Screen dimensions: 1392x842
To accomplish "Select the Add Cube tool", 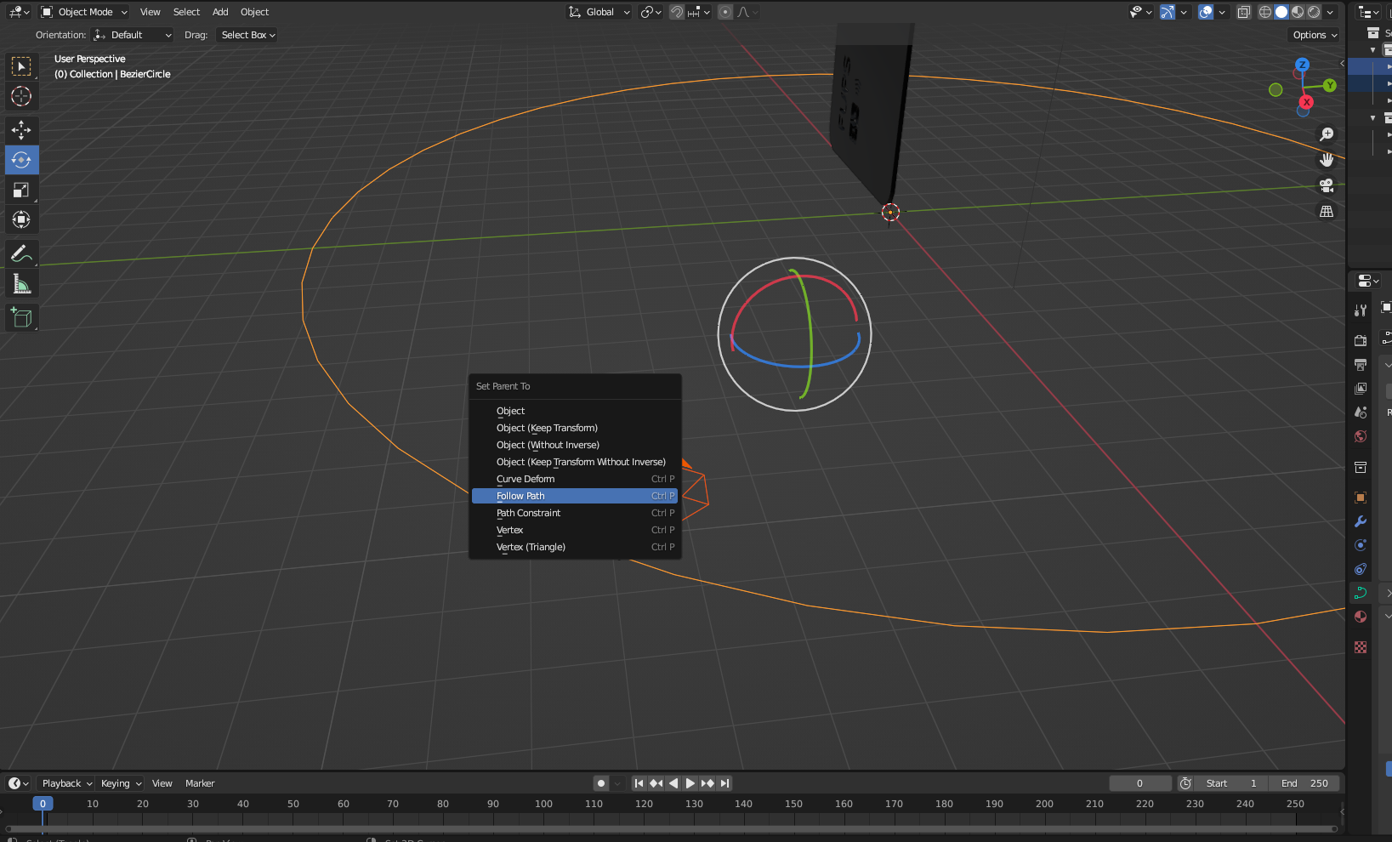I will pos(21,318).
